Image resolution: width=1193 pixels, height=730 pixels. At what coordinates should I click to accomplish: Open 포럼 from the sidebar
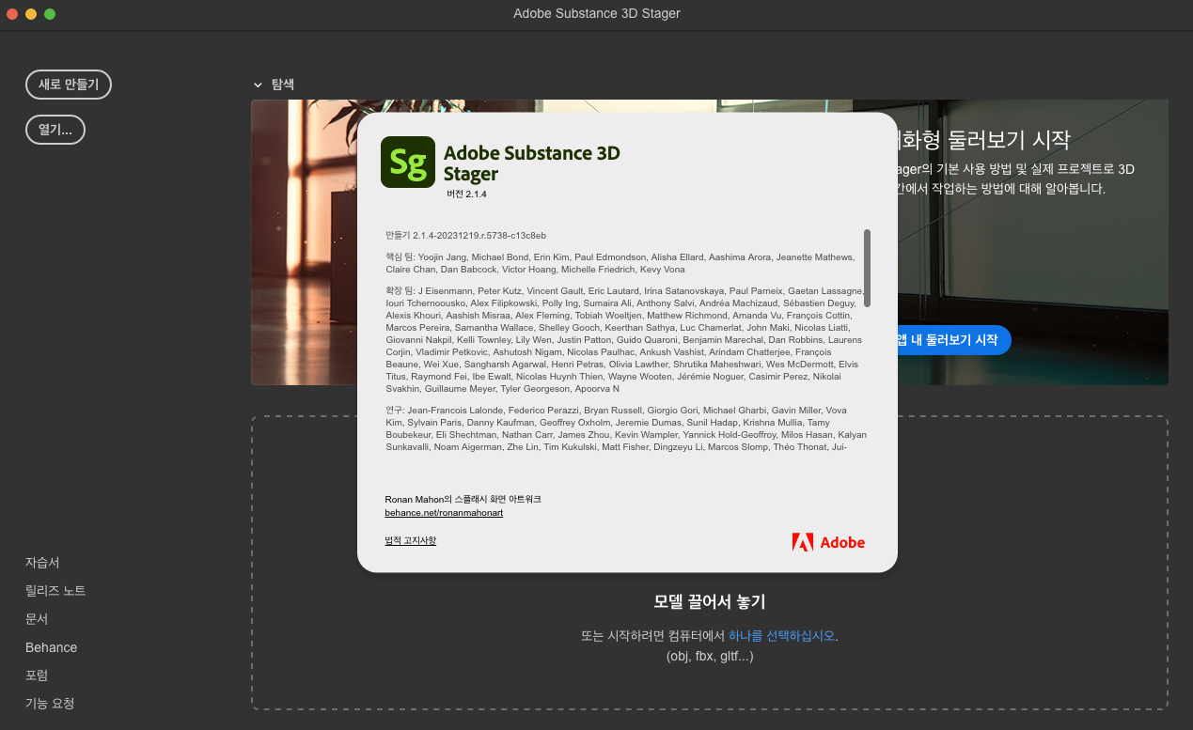pos(37,676)
